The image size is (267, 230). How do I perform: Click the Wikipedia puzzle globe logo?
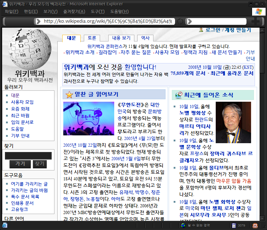pyautogui.click(x=30, y=49)
